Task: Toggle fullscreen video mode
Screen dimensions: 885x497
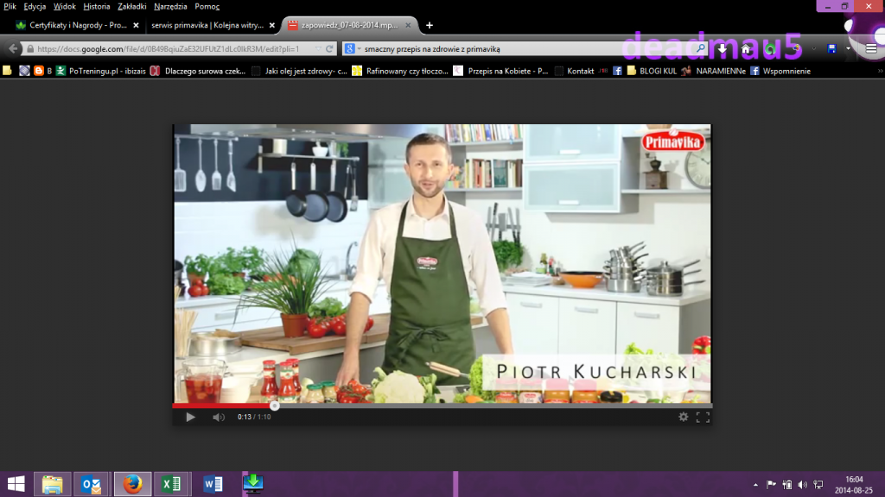Action: point(703,417)
